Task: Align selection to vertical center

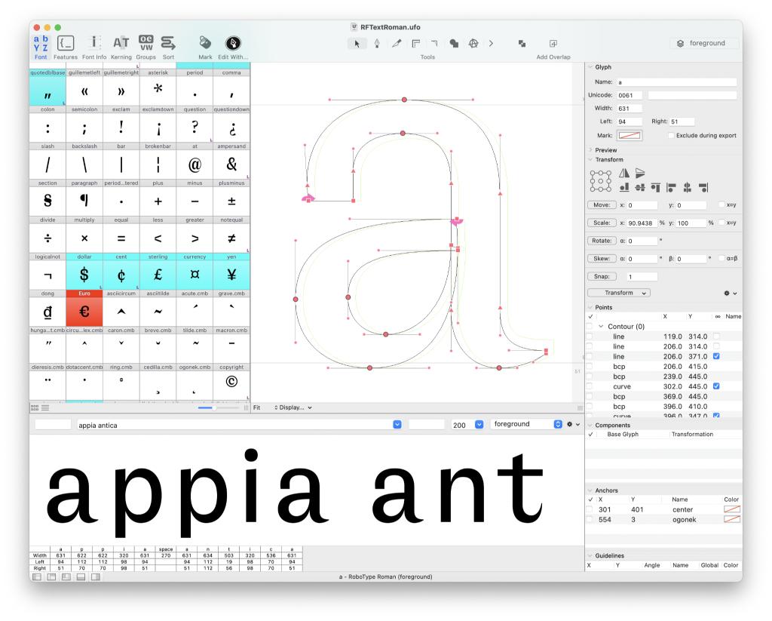Action: (640, 187)
